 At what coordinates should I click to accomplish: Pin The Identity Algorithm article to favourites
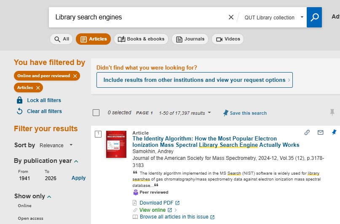334,132
